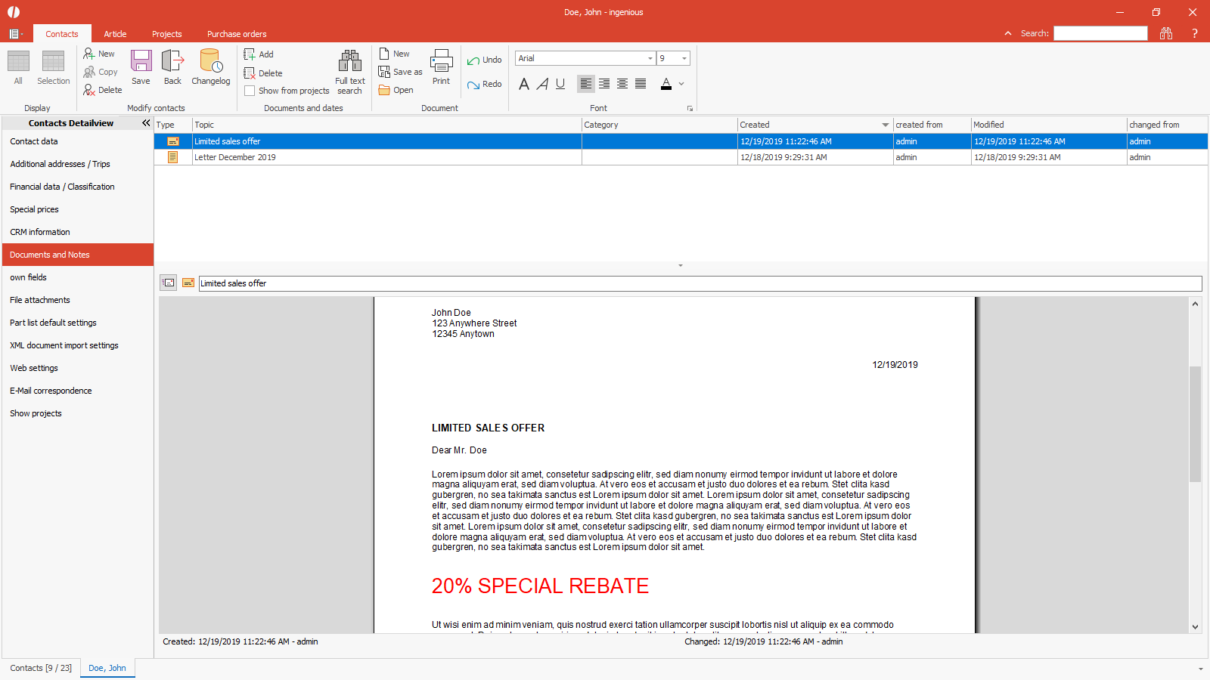
Task: Undo the last edit
Action: pos(484,60)
